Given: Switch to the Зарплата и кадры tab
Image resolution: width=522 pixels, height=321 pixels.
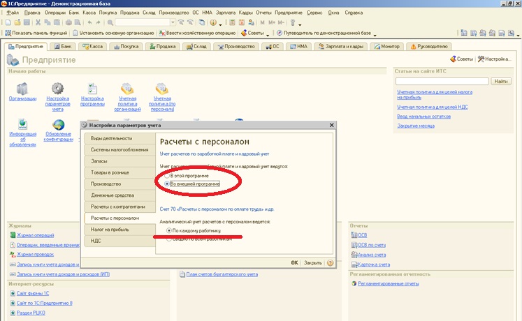Looking at the screenshot, I should click(x=341, y=47).
